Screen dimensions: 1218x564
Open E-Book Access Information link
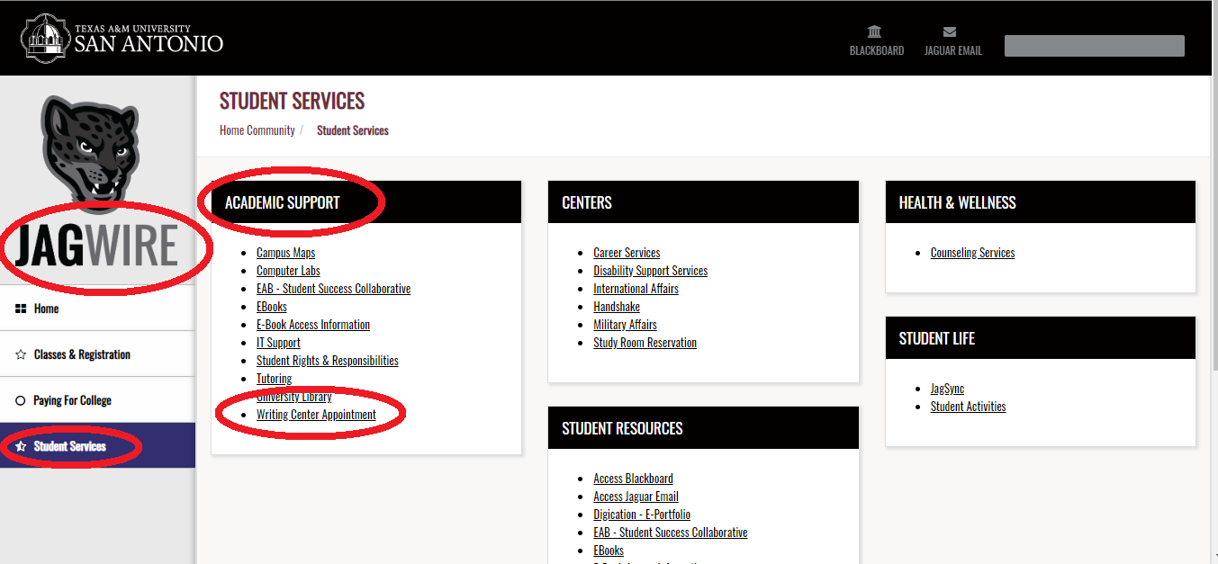(313, 325)
